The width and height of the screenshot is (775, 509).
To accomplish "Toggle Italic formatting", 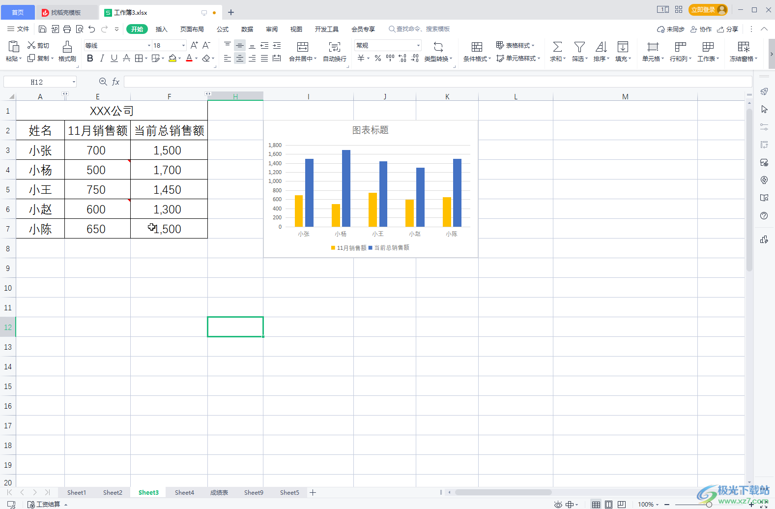I will tap(102, 58).
